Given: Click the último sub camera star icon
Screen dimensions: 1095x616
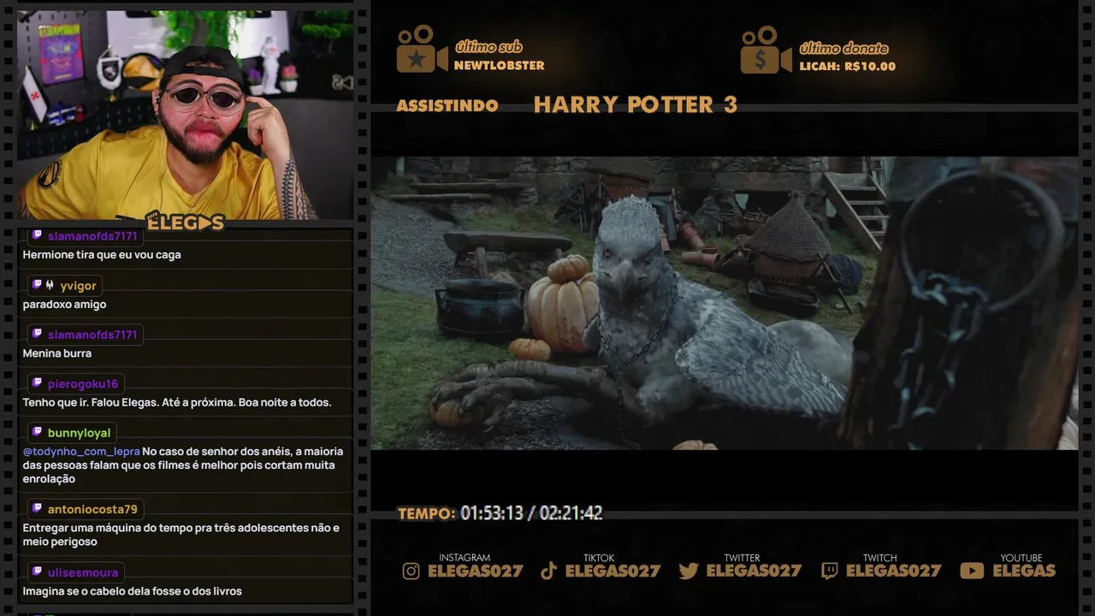Looking at the screenshot, I should (422, 50).
